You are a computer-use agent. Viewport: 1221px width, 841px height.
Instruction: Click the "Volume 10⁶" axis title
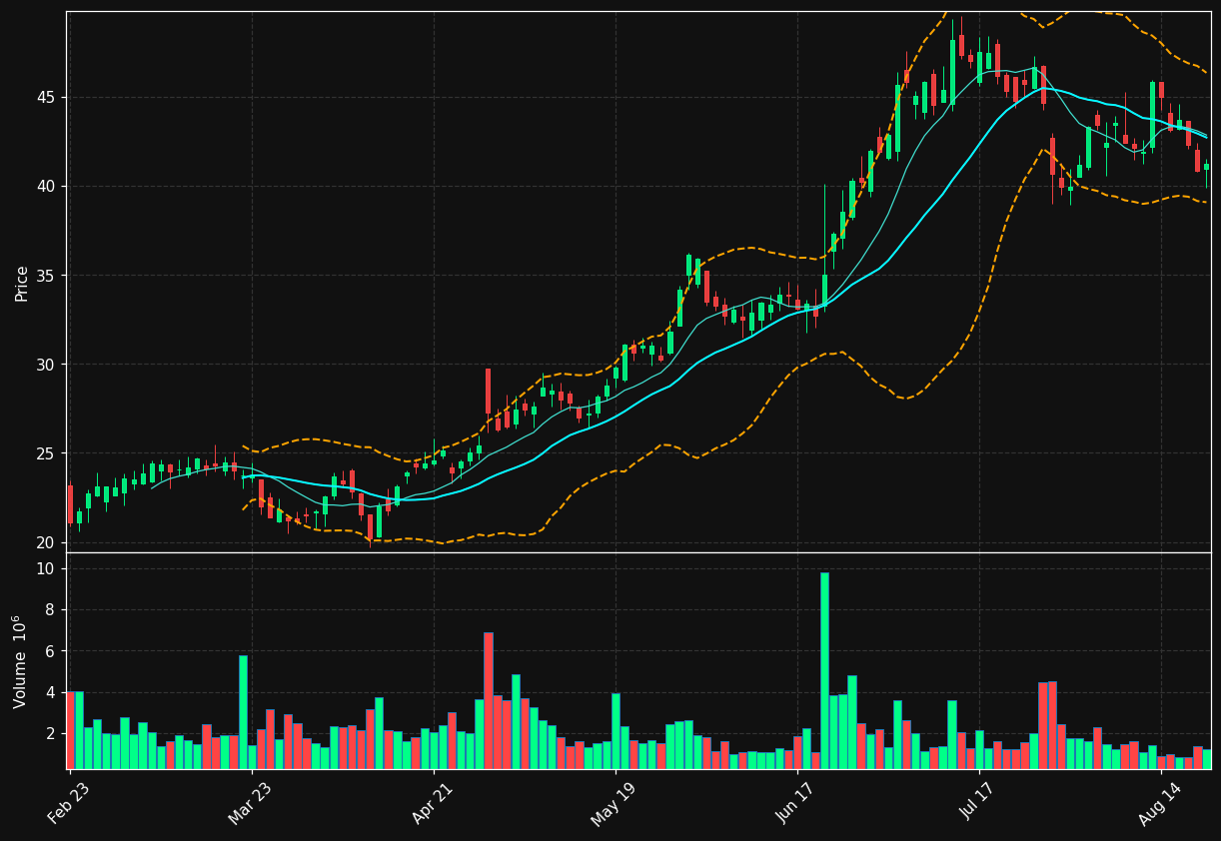pyautogui.click(x=20, y=661)
